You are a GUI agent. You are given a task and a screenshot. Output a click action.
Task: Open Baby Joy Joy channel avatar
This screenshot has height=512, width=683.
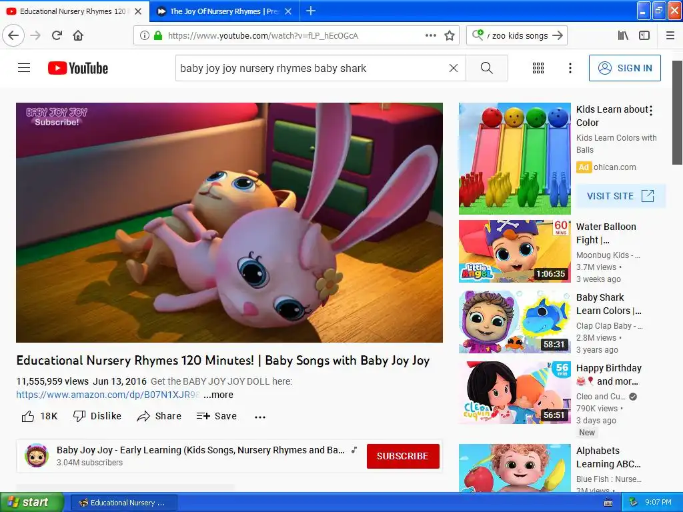point(37,456)
